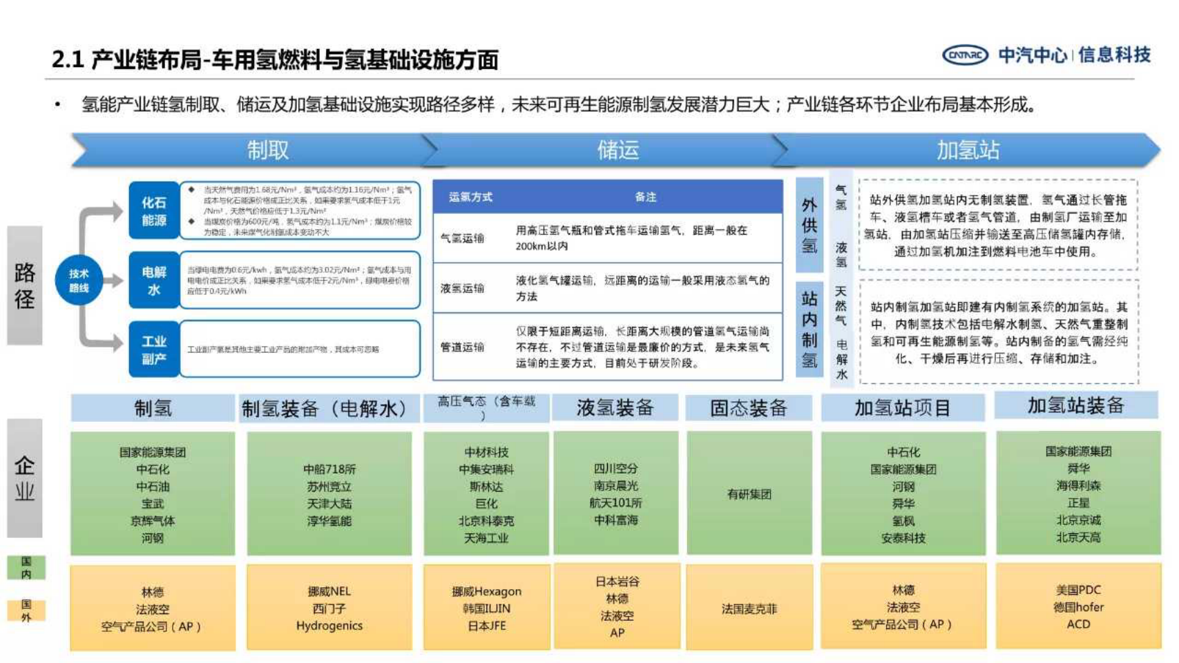Viewport: 1179px width, 663px height.
Task: Select the 路径 gray side label
Action: pos(25,285)
